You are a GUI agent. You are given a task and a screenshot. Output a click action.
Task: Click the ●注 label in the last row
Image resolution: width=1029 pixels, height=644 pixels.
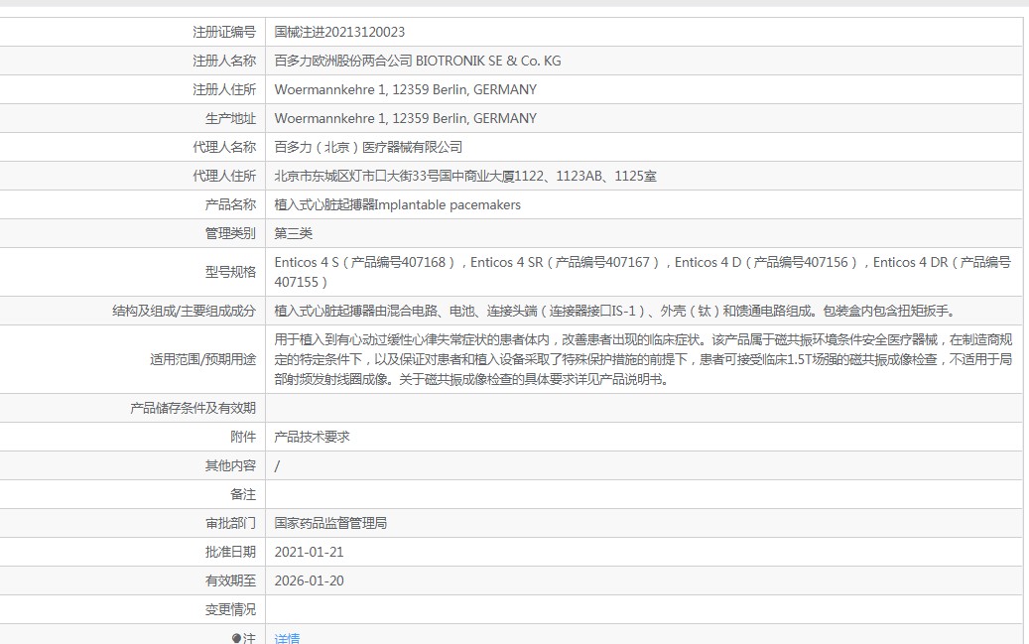pyautogui.click(x=243, y=638)
